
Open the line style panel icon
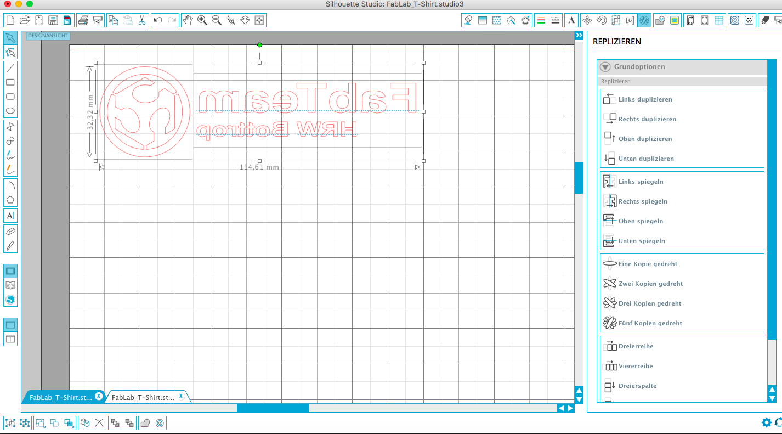click(555, 20)
